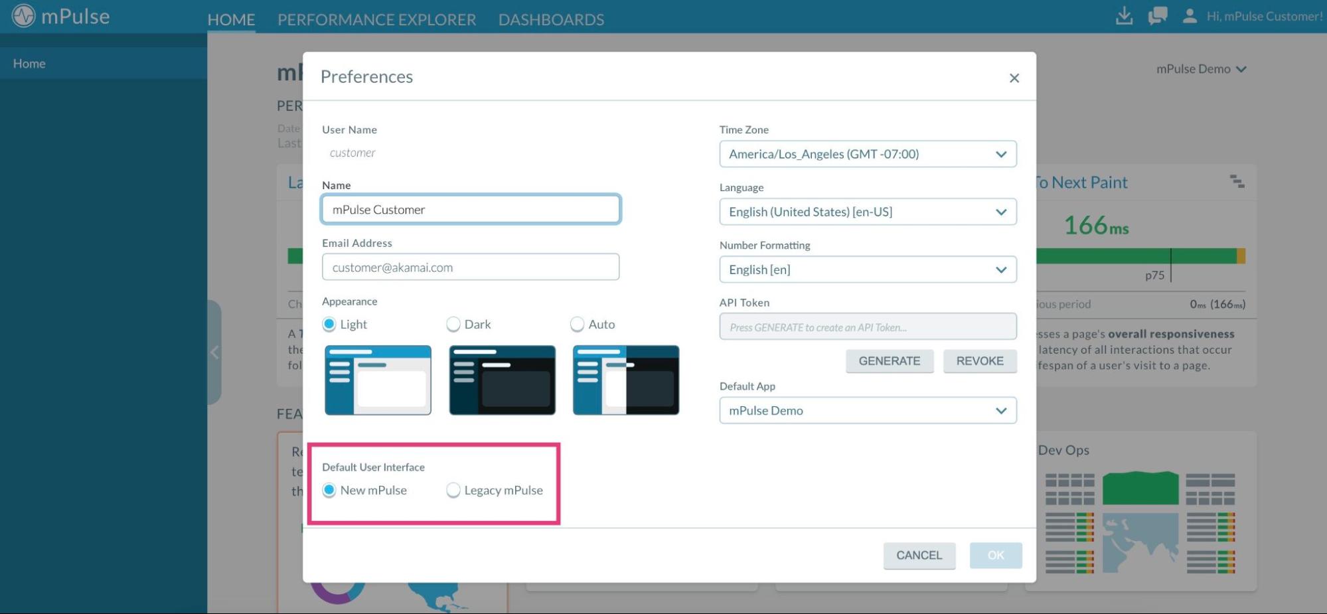
Task: Close the Preferences dialog with X
Action: coord(1014,78)
